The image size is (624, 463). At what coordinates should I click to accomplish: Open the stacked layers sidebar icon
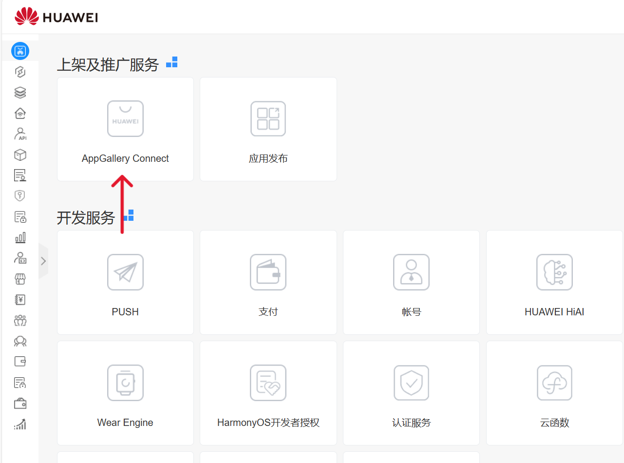20,93
